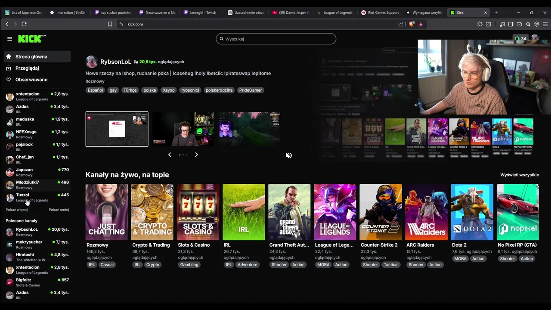This screenshot has height=310, width=551.
Task: Open the Counter-Strike 2 category card
Action: pos(381,212)
